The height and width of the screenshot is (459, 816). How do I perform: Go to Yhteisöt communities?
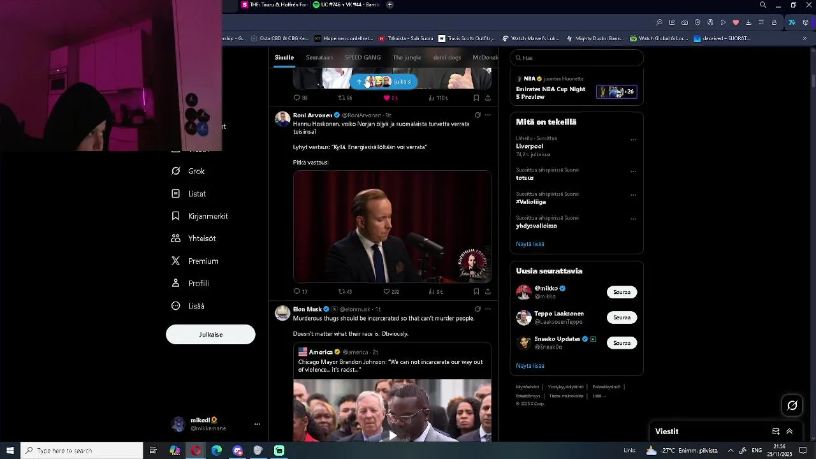193,238
